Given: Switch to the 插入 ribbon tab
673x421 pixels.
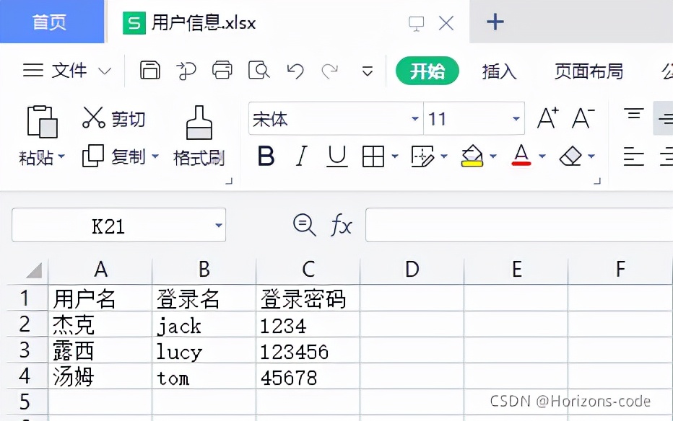Looking at the screenshot, I should (x=498, y=71).
